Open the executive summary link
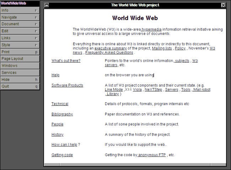The width and height of the screenshot is (231, 170). 111,48
